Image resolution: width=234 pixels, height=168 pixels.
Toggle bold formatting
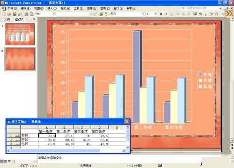[161, 14]
